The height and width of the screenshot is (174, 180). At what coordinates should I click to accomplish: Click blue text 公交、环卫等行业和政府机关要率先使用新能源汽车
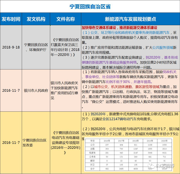pos(130,33)
